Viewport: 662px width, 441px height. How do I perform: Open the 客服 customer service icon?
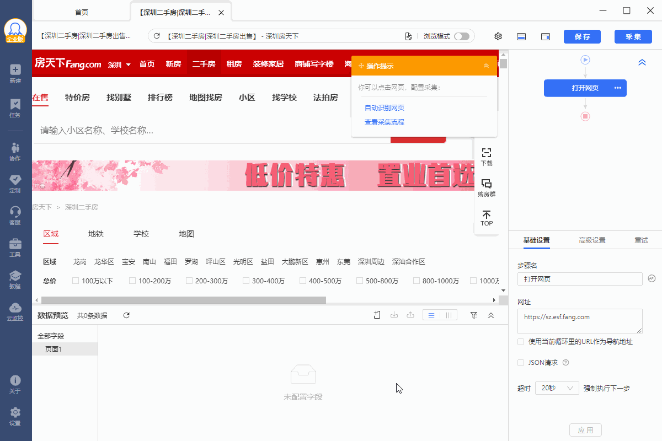tap(15, 216)
